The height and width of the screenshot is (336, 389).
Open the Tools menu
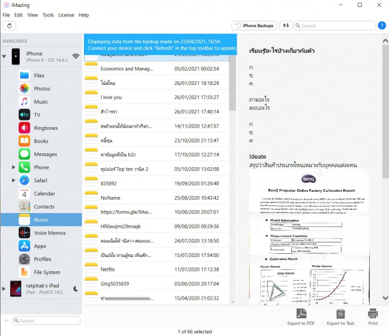[x=48, y=15]
